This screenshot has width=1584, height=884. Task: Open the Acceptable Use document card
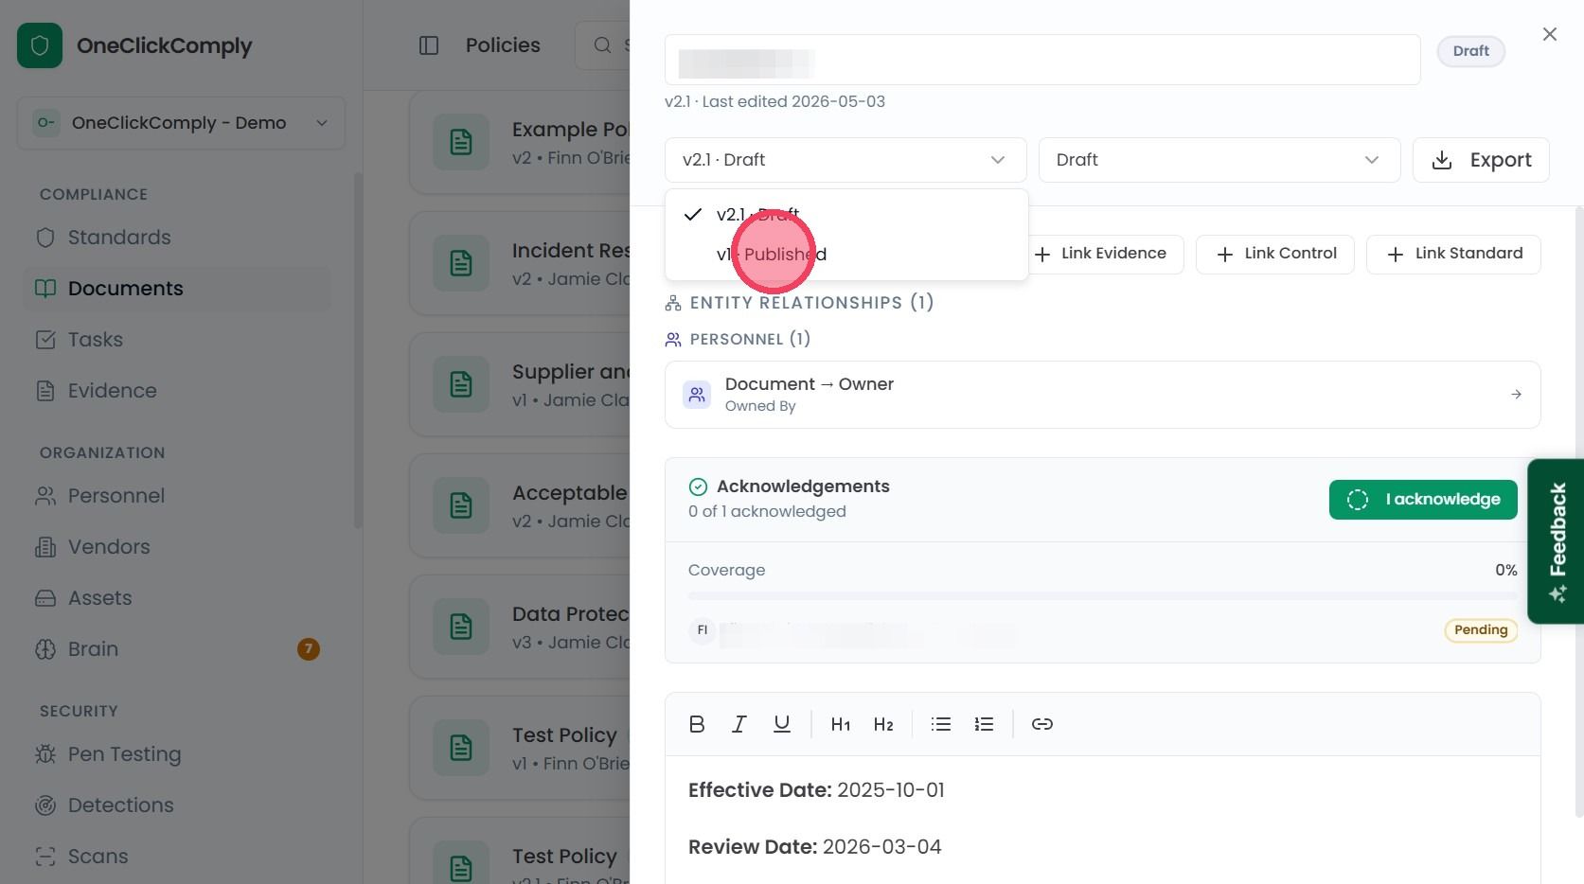tap(519, 505)
